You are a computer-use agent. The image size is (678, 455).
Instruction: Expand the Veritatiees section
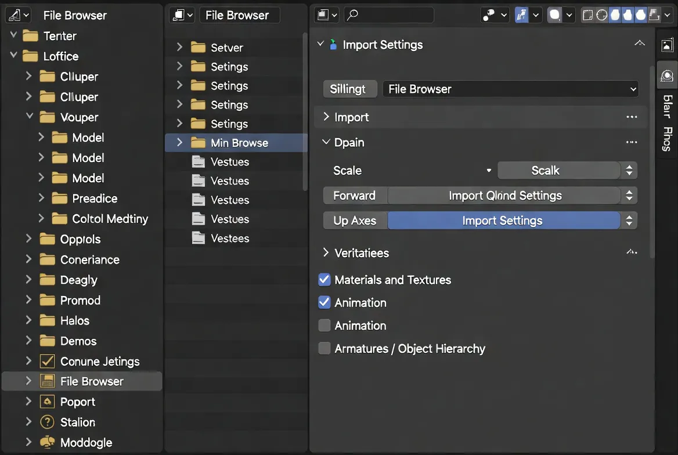pos(326,252)
